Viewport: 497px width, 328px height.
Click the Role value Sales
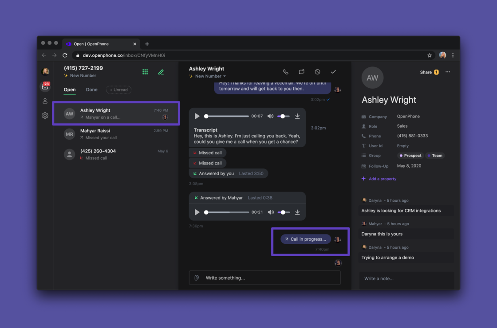[x=402, y=126]
